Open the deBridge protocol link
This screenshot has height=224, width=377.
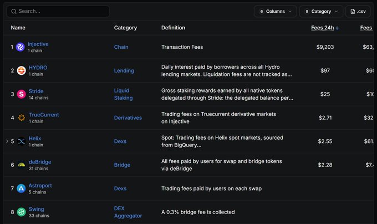coord(40,162)
